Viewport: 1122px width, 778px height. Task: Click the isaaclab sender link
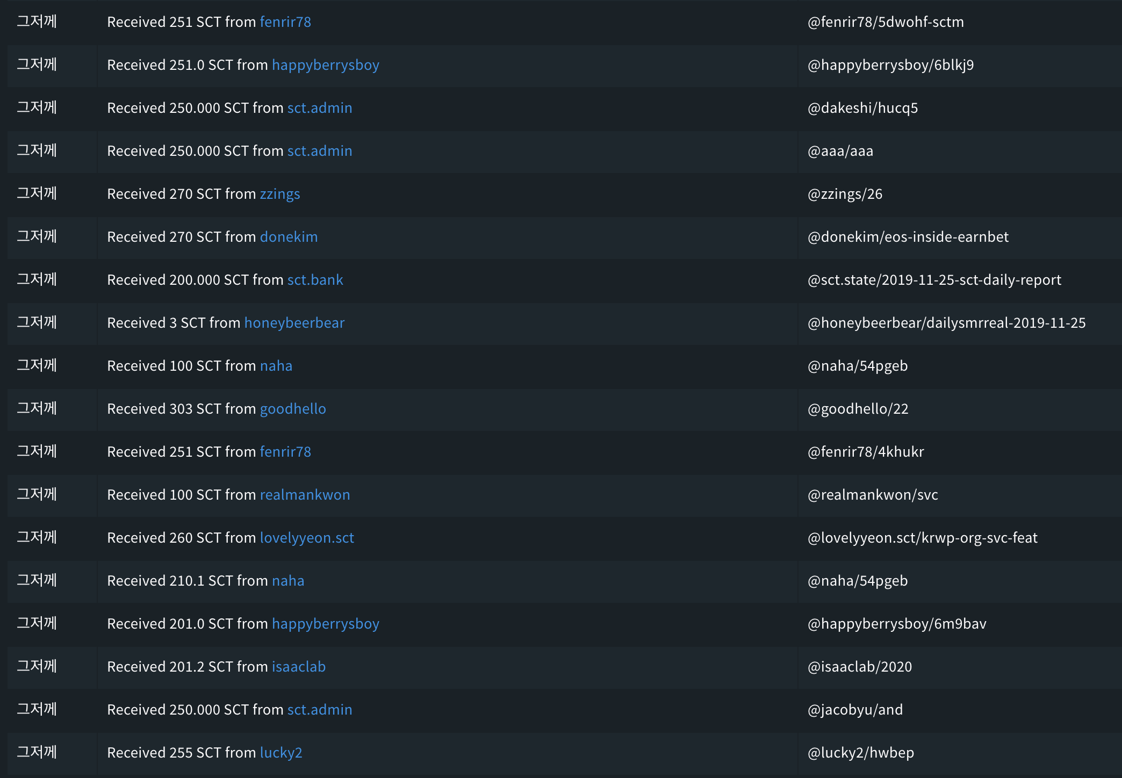pyautogui.click(x=299, y=667)
